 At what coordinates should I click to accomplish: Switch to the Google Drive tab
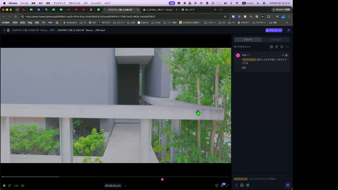pyautogui.click(x=160, y=10)
